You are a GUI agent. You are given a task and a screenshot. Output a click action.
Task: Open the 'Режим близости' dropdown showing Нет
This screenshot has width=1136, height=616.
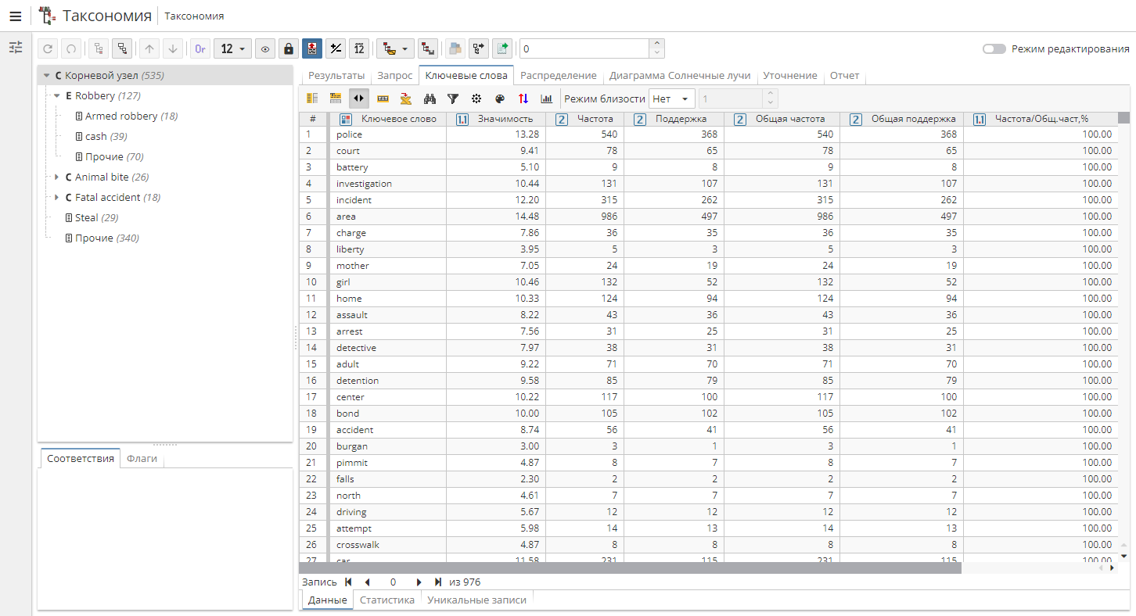coord(672,98)
